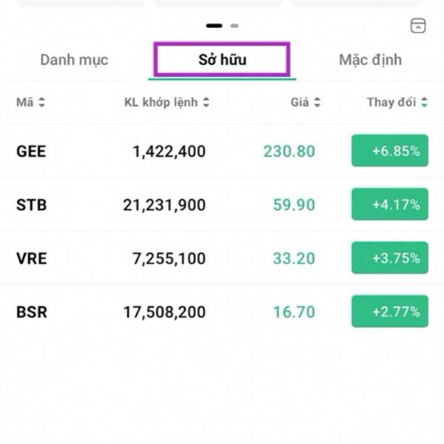Open the GEE stock ticker

pyautogui.click(x=31, y=152)
